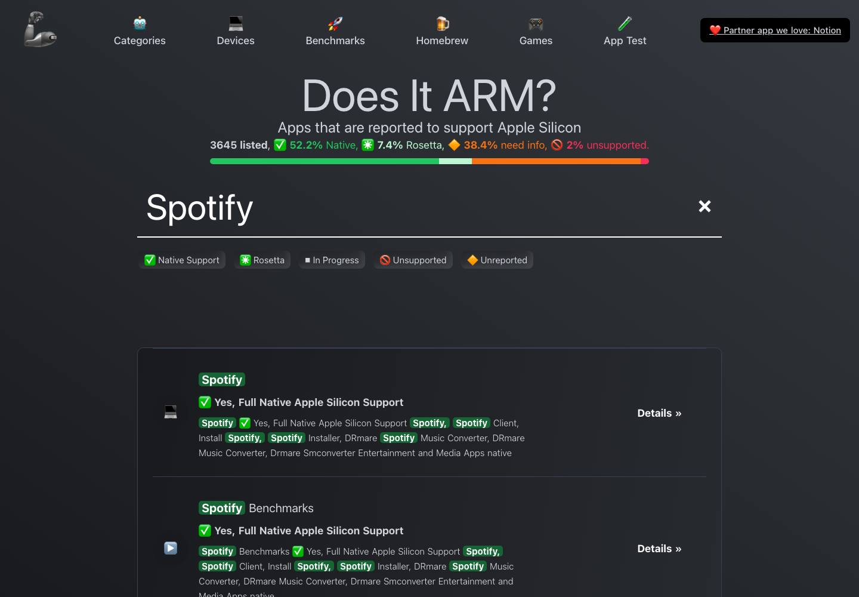Click 'Apps that are reported to support Apple Silicon'
This screenshot has width=859, height=597.
click(429, 128)
